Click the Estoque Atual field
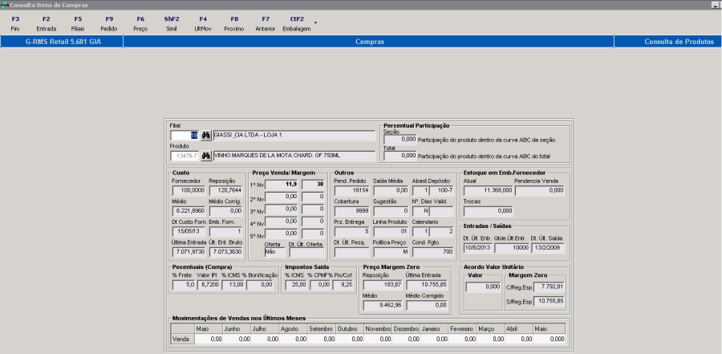This screenshot has width=722, height=354. [489, 189]
